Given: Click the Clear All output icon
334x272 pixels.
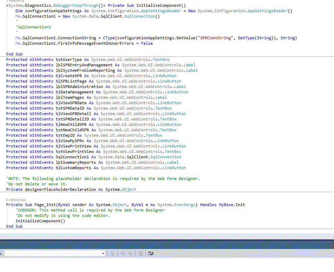Looking at the screenshot, I should (x=141, y=253).
